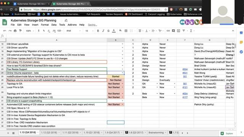Toggle bold formatting
The image size is (244, 137).
click(x=98, y=31)
